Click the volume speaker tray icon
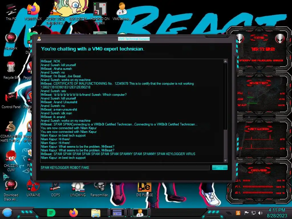This screenshot has height=219, width=292. tap(260, 213)
